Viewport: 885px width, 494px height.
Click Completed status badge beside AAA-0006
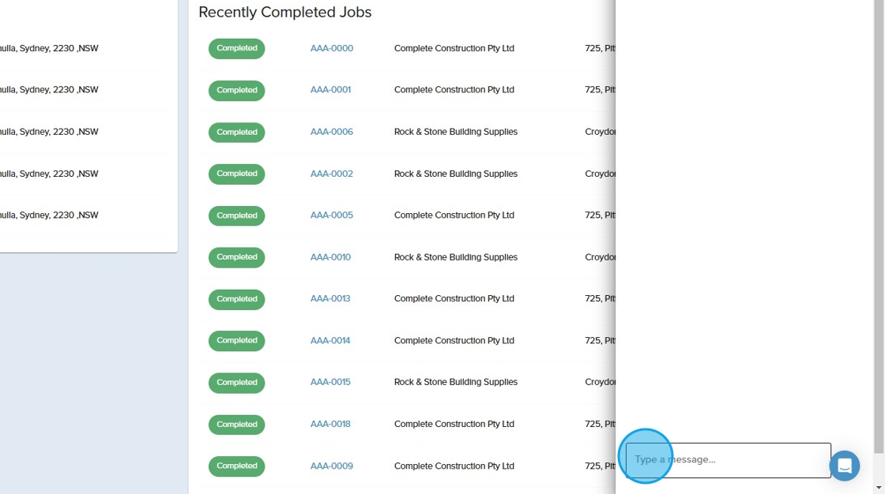237,132
